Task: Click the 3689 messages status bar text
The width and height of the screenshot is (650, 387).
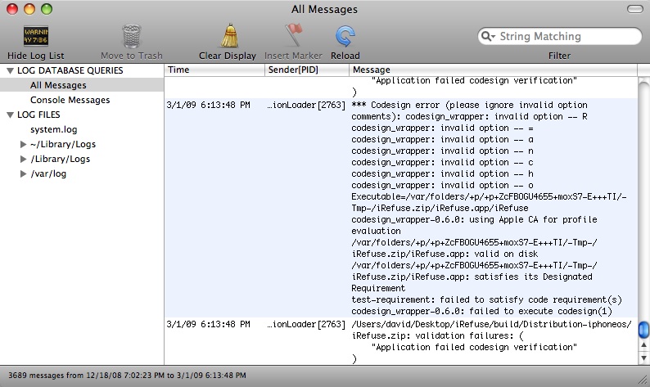Action: tap(127, 376)
